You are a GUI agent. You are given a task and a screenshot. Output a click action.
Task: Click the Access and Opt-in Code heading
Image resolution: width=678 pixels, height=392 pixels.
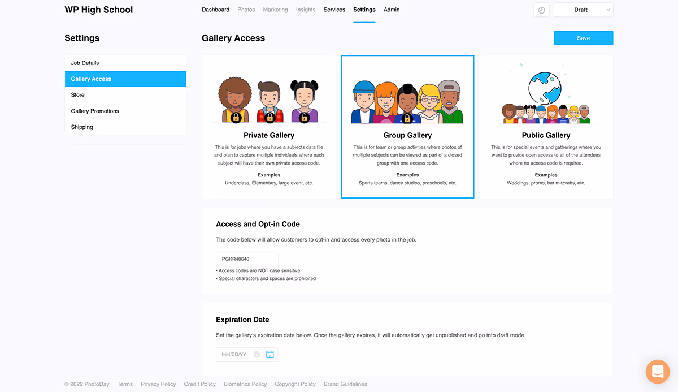click(258, 224)
